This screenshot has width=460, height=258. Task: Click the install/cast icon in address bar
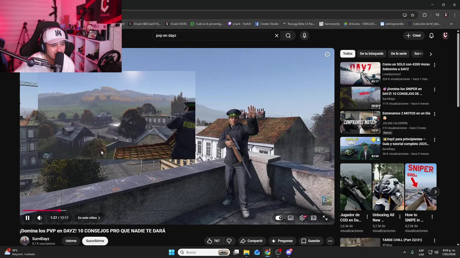(405, 15)
